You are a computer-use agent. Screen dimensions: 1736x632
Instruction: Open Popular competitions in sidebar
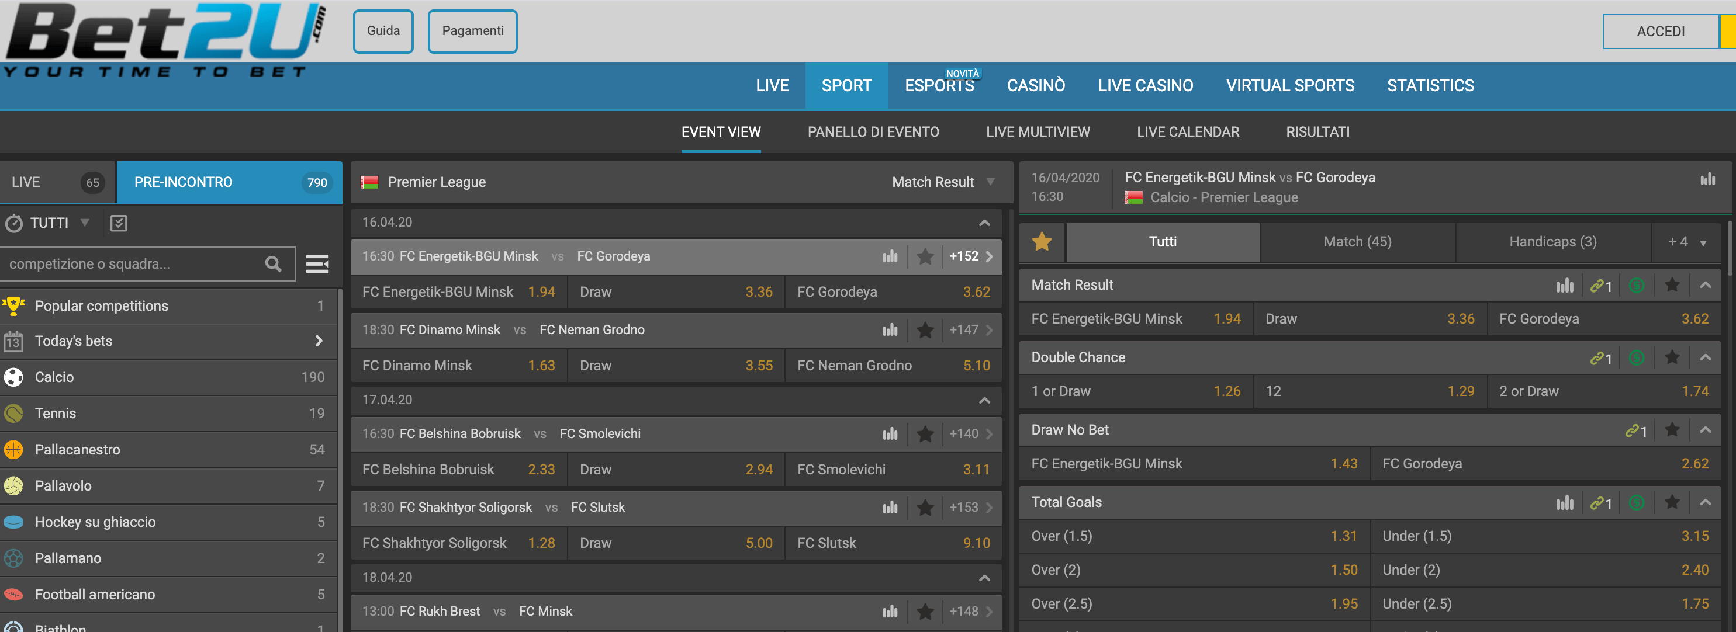click(168, 306)
